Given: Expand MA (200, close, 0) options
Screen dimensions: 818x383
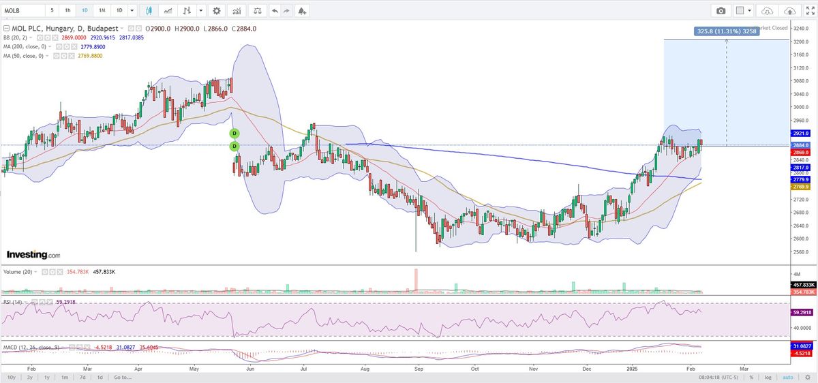Looking at the screenshot, I should (x=50, y=47).
